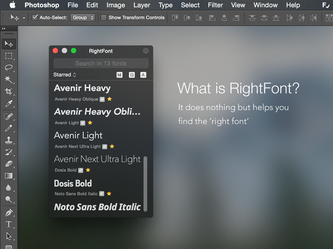This screenshot has height=249, width=333.
Task: Select the Lasso tool
Action: pyautogui.click(x=8, y=68)
